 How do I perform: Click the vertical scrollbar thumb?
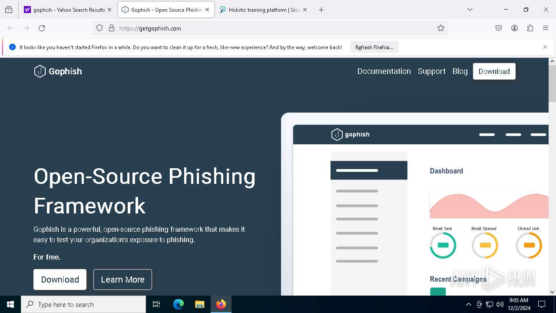pos(553,83)
